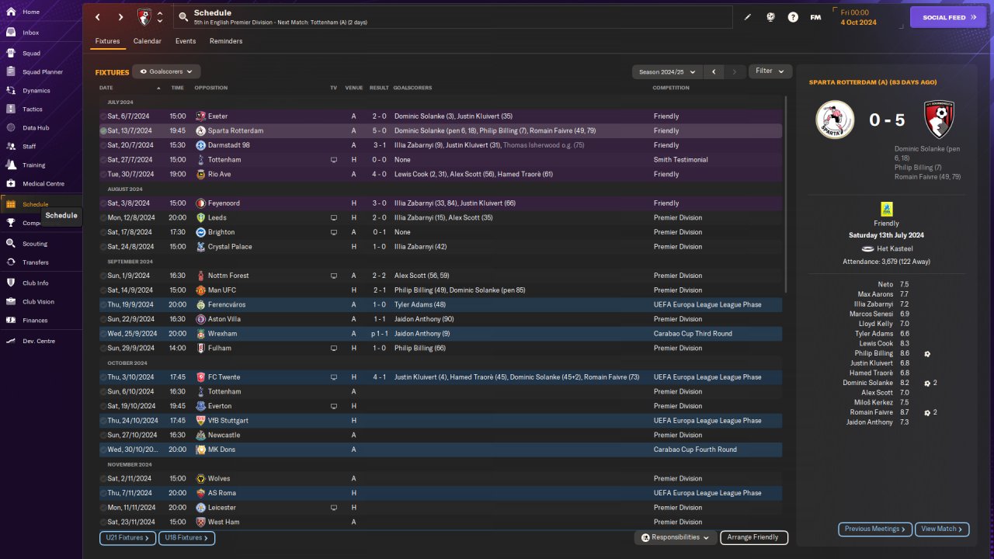
Task: Click the search magnifying glass icon
Action: pos(182,17)
